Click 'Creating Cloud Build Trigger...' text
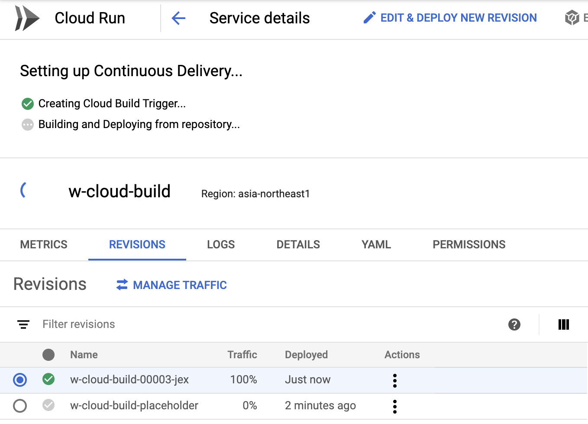 click(x=112, y=104)
